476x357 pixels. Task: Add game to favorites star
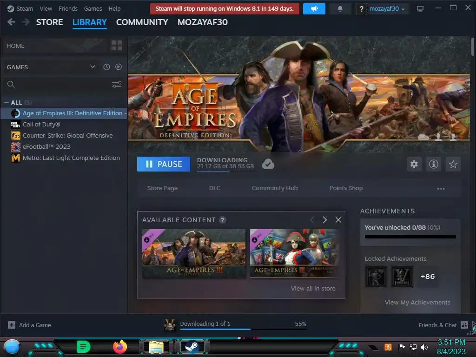click(x=453, y=164)
